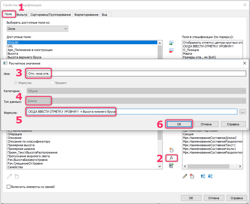Click the fx calculated parameter icon

coord(171,158)
